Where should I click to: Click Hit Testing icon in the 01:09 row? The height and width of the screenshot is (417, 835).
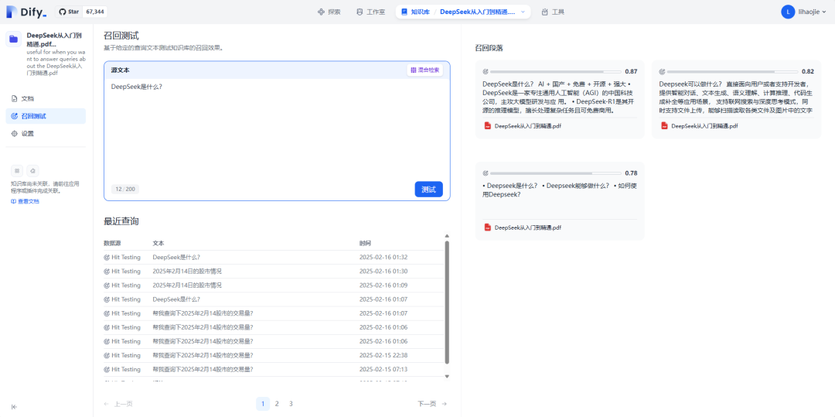tap(107, 285)
